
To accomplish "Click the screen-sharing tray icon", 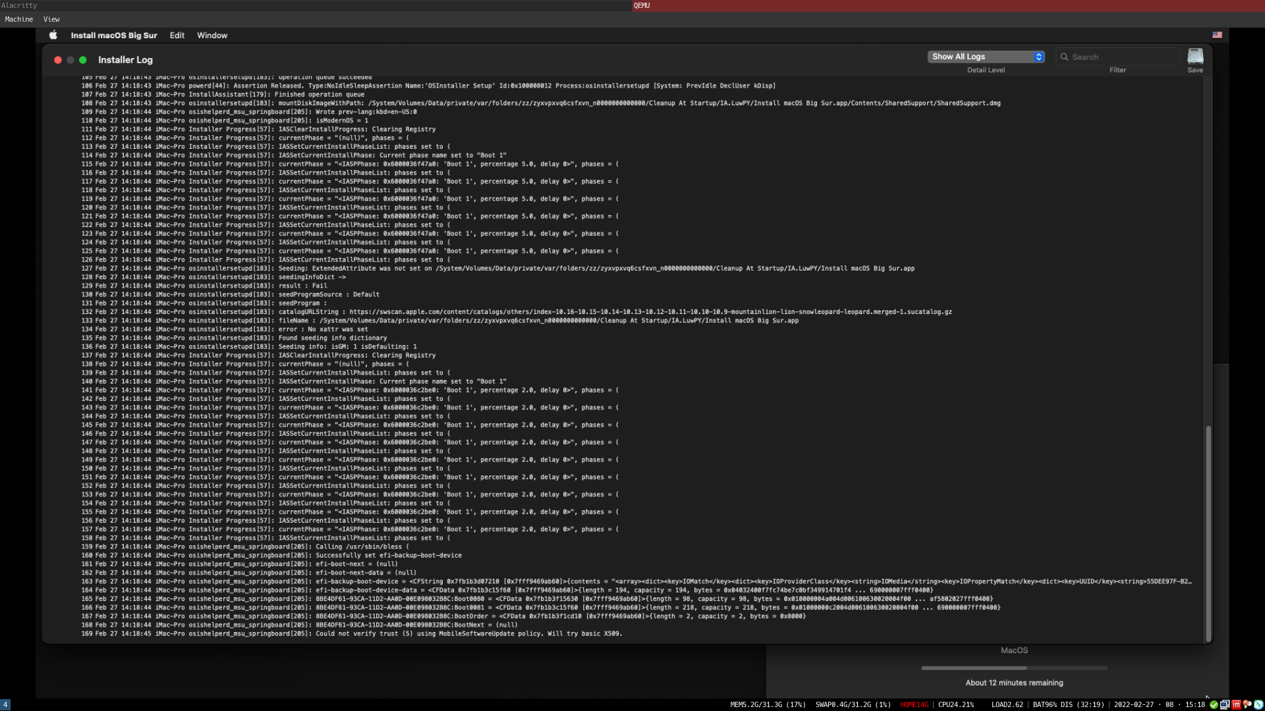I will (x=1224, y=704).
